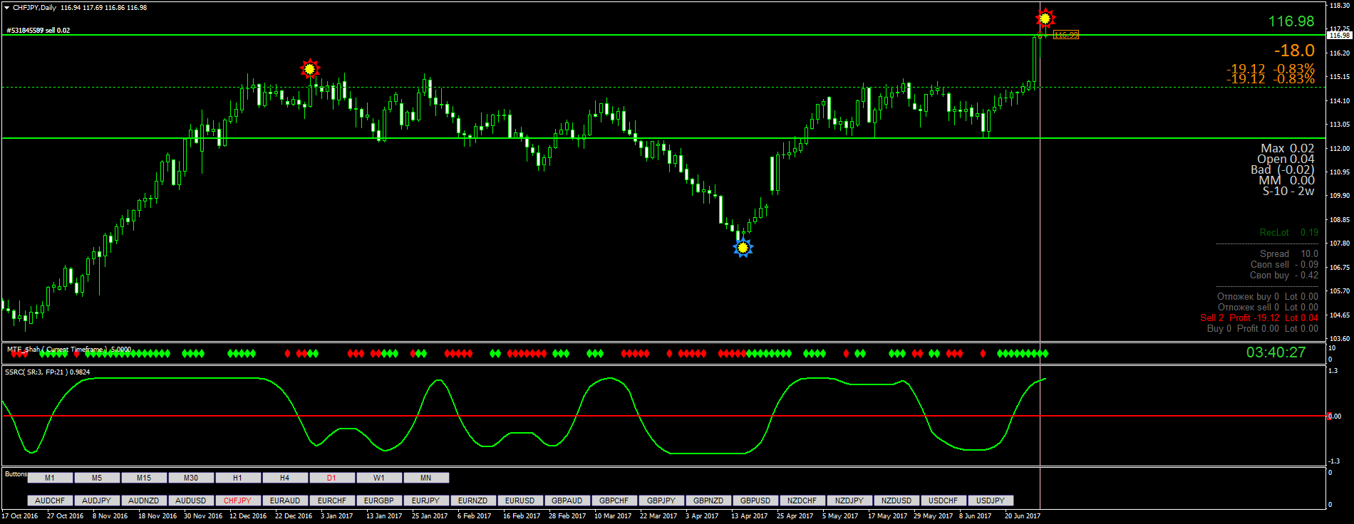Choose the H1 timeframe button
The image size is (1354, 524).
click(x=238, y=478)
